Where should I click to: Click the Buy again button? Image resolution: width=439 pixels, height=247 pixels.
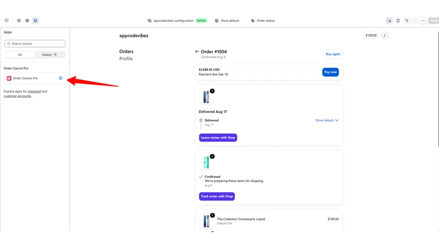click(x=333, y=54)
